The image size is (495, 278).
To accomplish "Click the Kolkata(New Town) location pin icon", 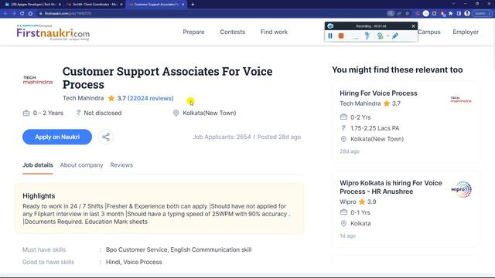I will click(x=176, y=113).
